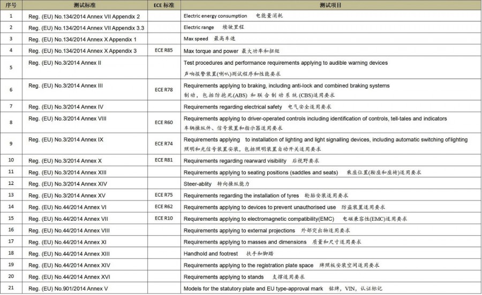Click 'Reg. (EU) No.3/2014 Annex X'
The height and width of the screenshot is (295, 482).
[x=65, y=161]
